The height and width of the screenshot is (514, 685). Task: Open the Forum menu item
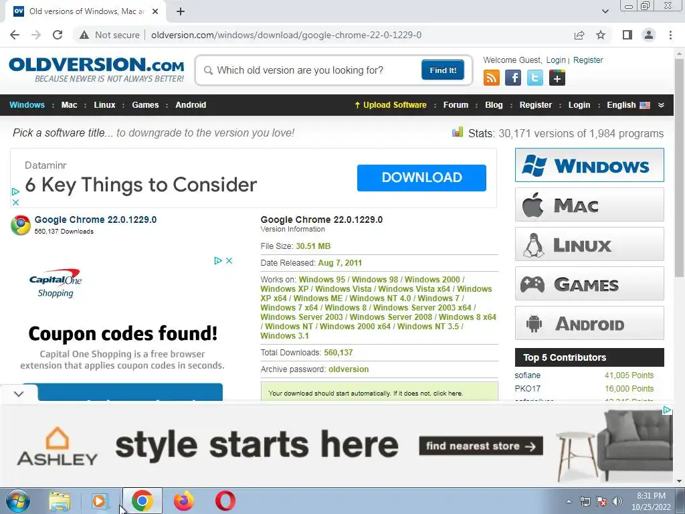click(456, 105)
